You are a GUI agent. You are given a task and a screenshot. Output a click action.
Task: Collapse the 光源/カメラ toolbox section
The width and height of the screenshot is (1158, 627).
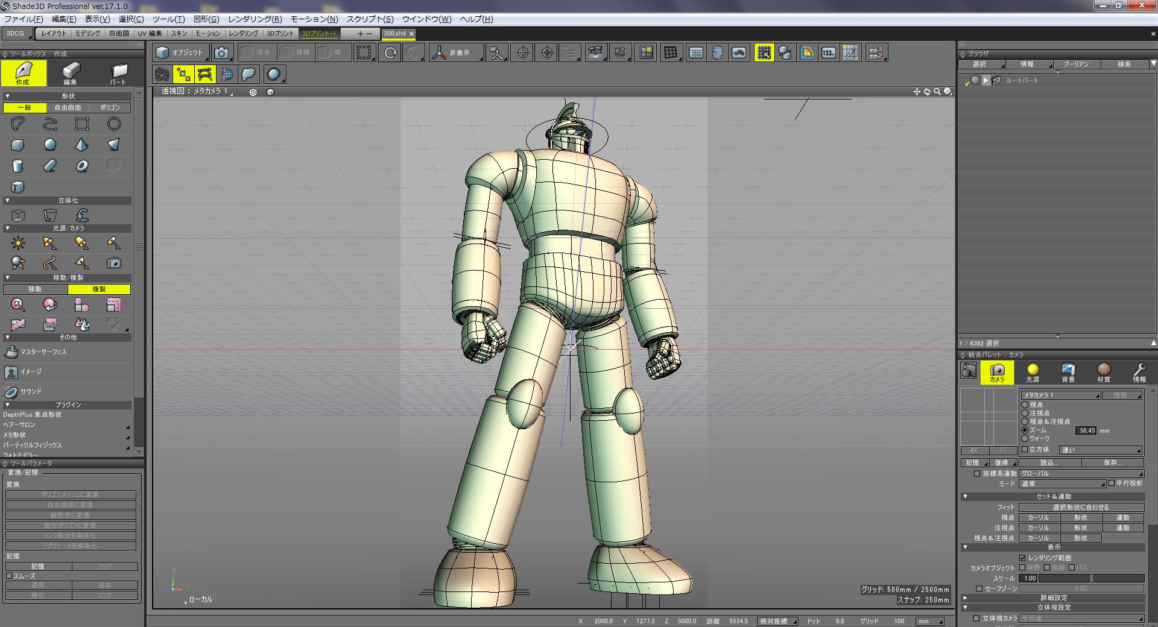tap(7, 228)
